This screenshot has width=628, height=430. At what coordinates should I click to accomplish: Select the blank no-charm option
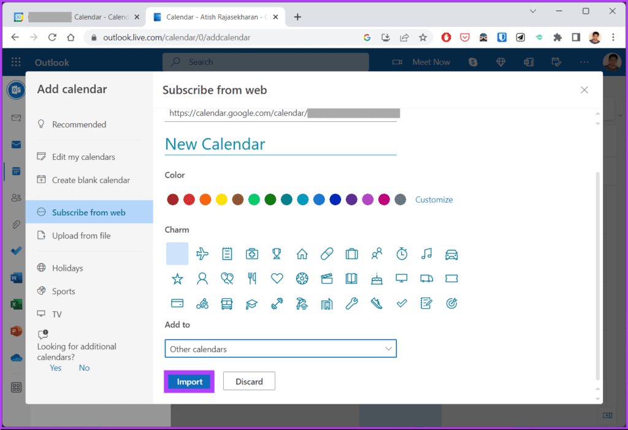177,254
